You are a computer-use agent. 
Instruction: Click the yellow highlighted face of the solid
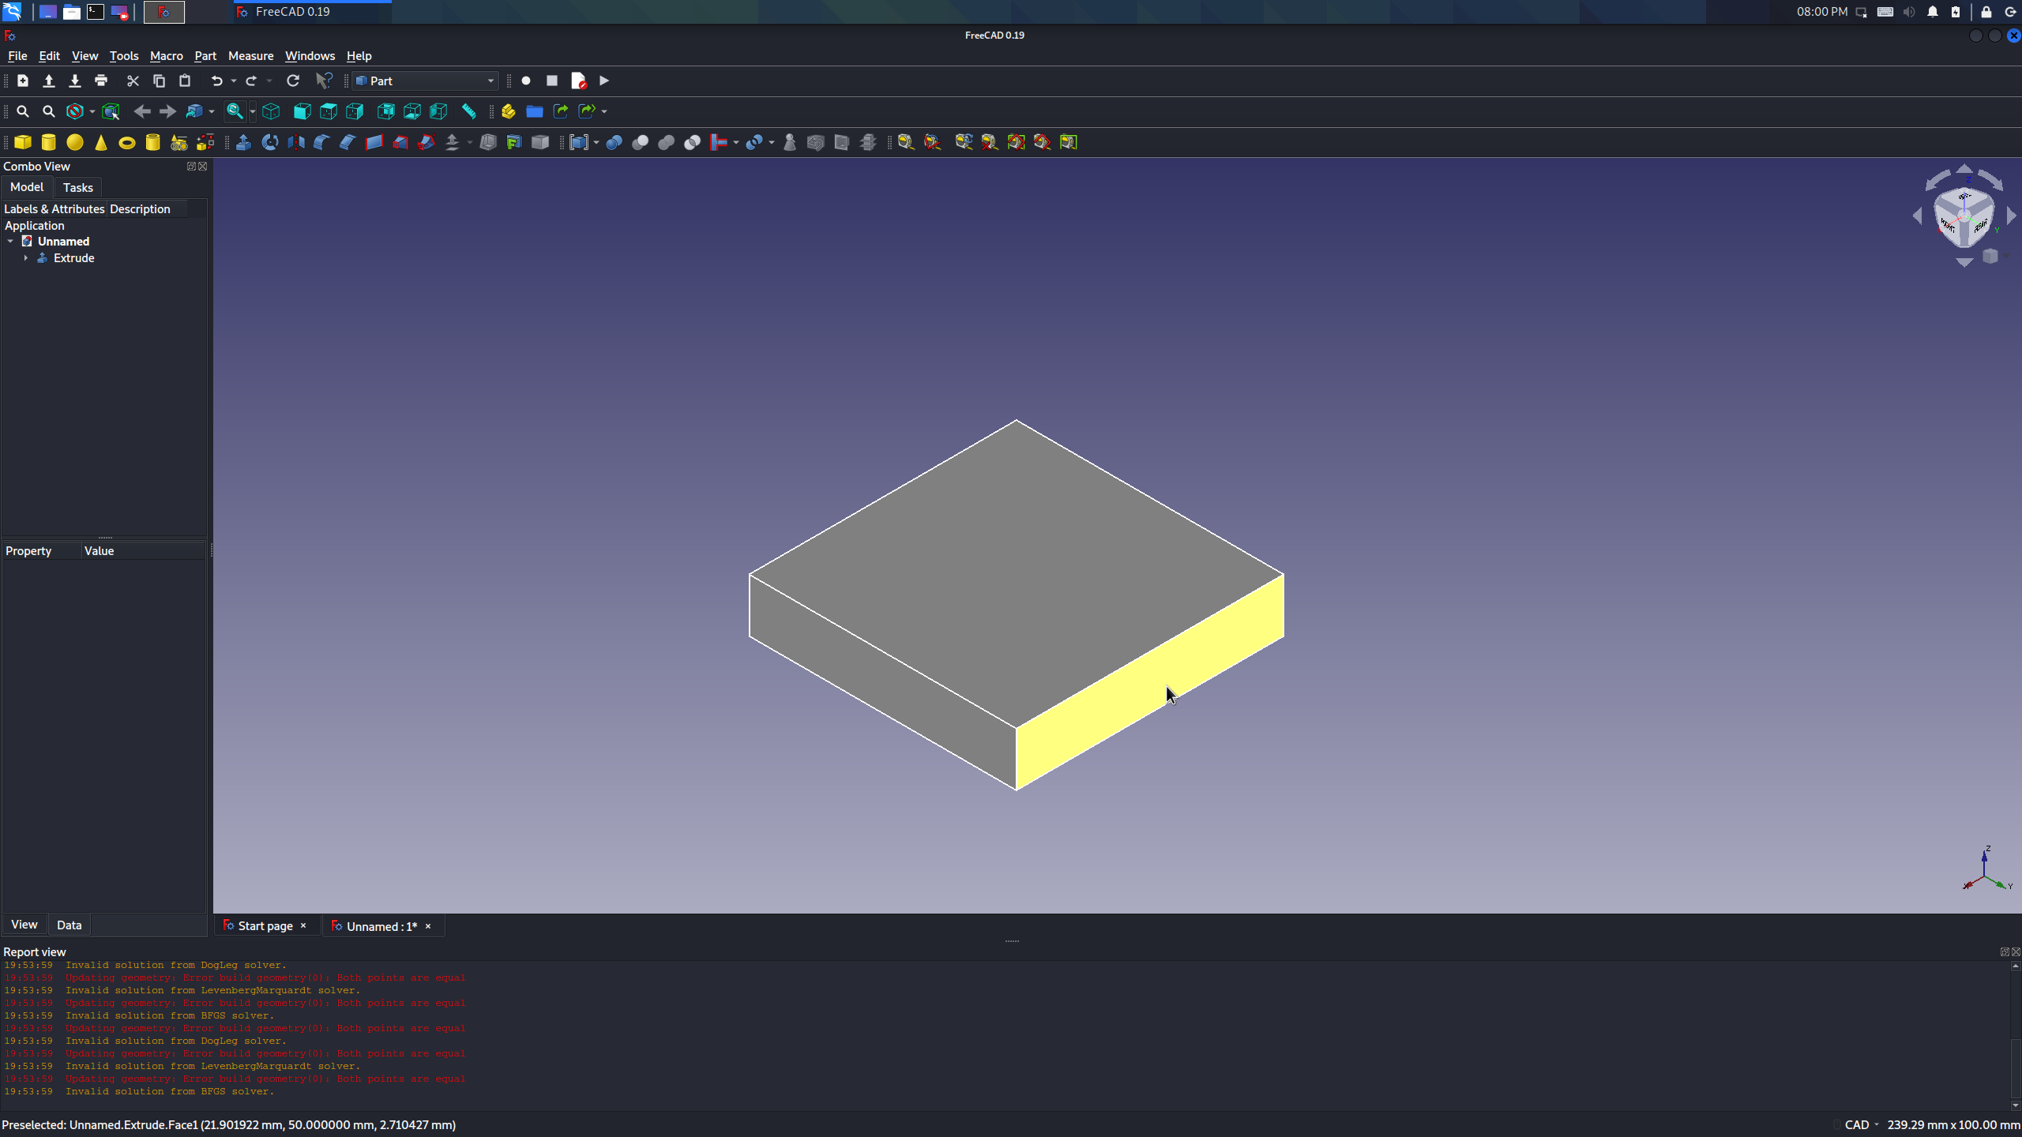[x=1149, y=683]
